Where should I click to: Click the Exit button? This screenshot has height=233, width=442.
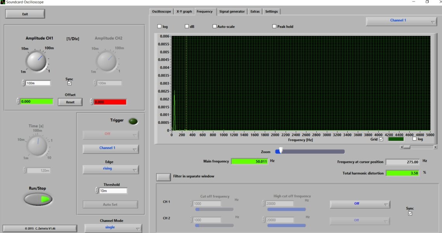coord(25,14)
